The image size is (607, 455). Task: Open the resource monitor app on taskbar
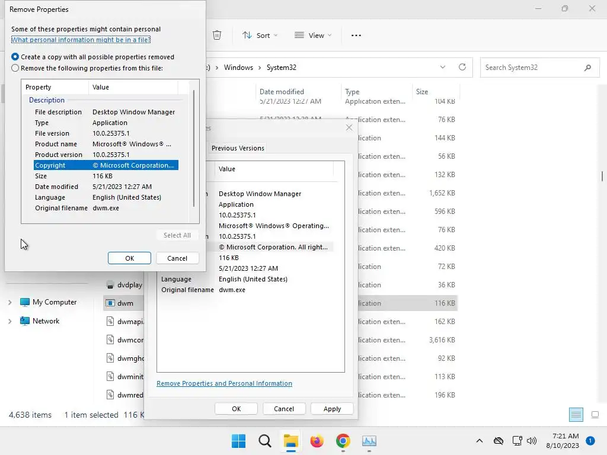point(369,441)
